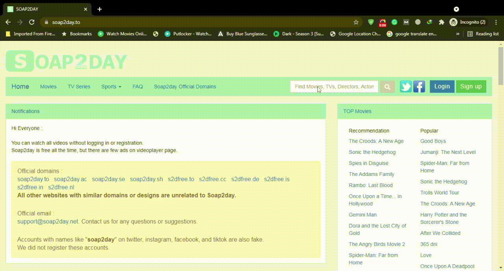Open s2dfree.cc domain link
This screenshot has height=271, width=504.
click(213, 179)
